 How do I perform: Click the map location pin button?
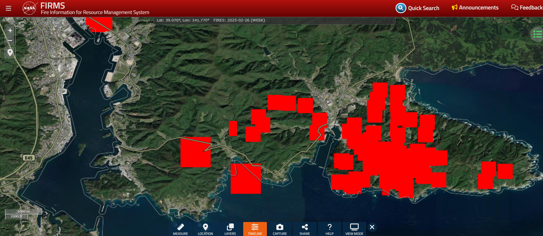pyautogui.click(x=10, y=53)
